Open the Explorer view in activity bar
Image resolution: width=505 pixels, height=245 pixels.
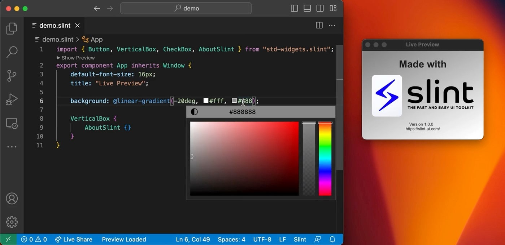tap(12, 28)
